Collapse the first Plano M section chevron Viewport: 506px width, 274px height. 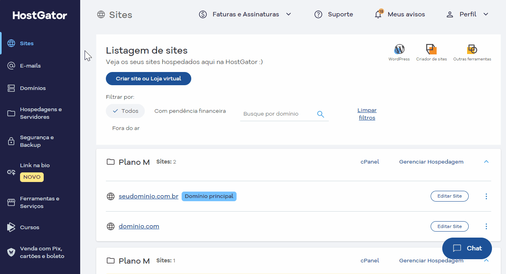click(486, 162)
